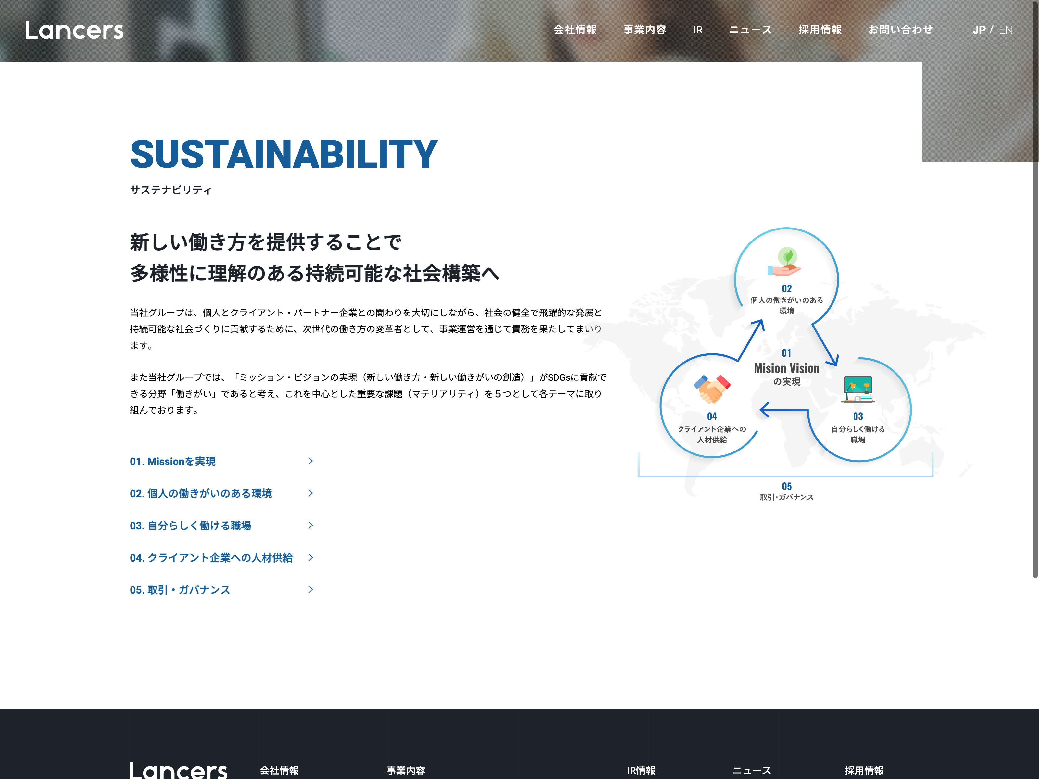This screenshot has height=779, width=1039.
Task: Switch language to EN
Action: coord(1005,30)
